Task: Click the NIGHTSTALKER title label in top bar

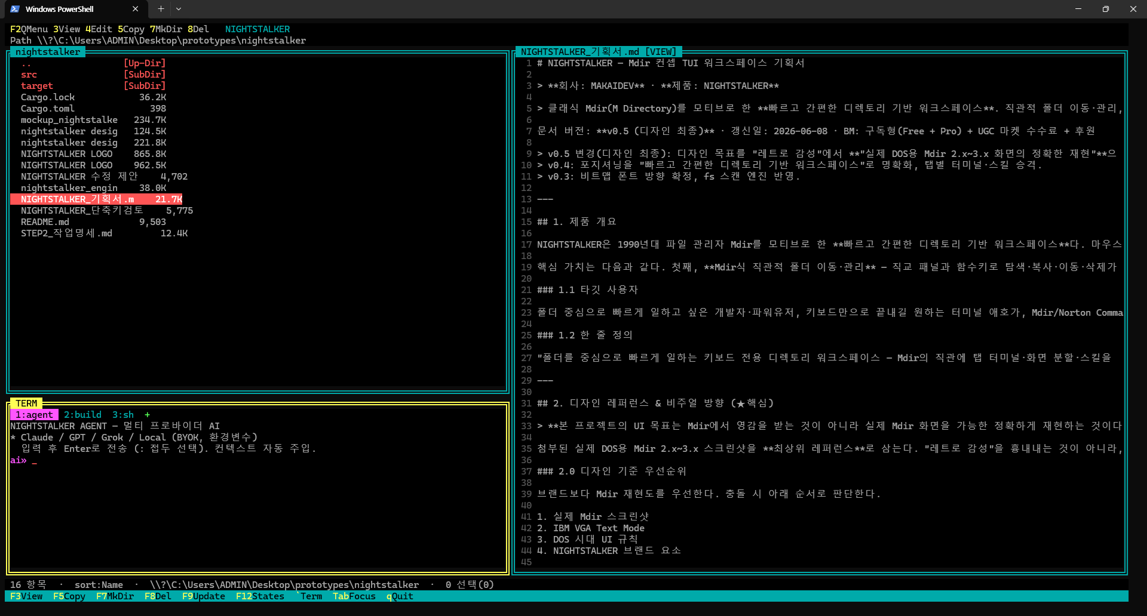Action: point(257,29)
